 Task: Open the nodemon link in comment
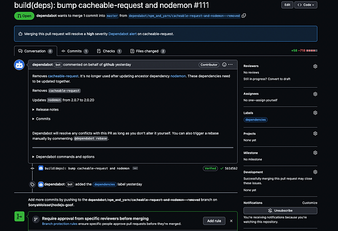(x=178, y=76)
